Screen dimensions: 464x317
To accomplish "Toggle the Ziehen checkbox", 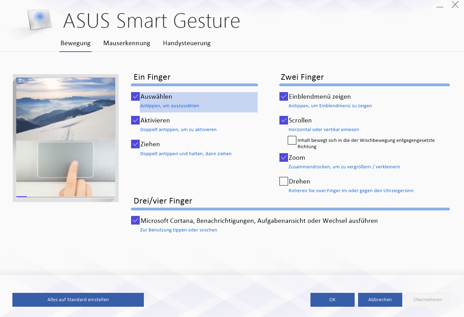I will 135,144.
